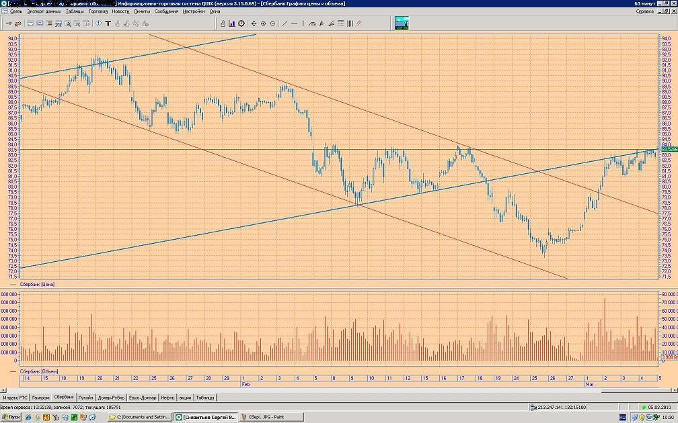The image size is (678, 423).
Task: Click the zoom in plus circle icon
Action: click(263, 23)
